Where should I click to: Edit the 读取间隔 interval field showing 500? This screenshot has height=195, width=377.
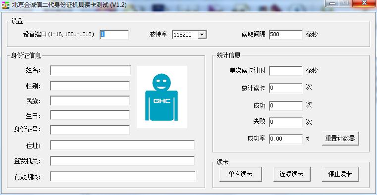tap(286, 35)
